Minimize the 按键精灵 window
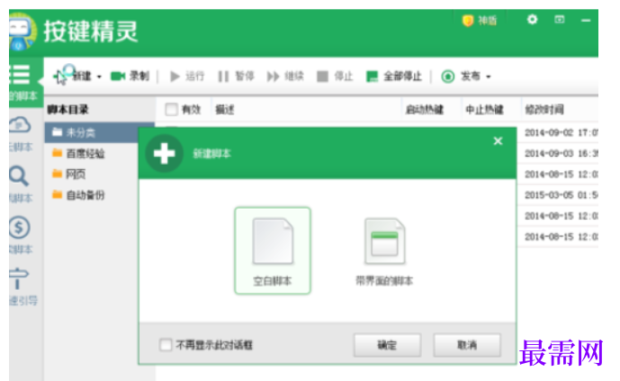 [586, 20]
